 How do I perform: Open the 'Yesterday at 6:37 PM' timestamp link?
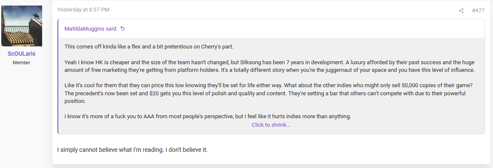83,10
